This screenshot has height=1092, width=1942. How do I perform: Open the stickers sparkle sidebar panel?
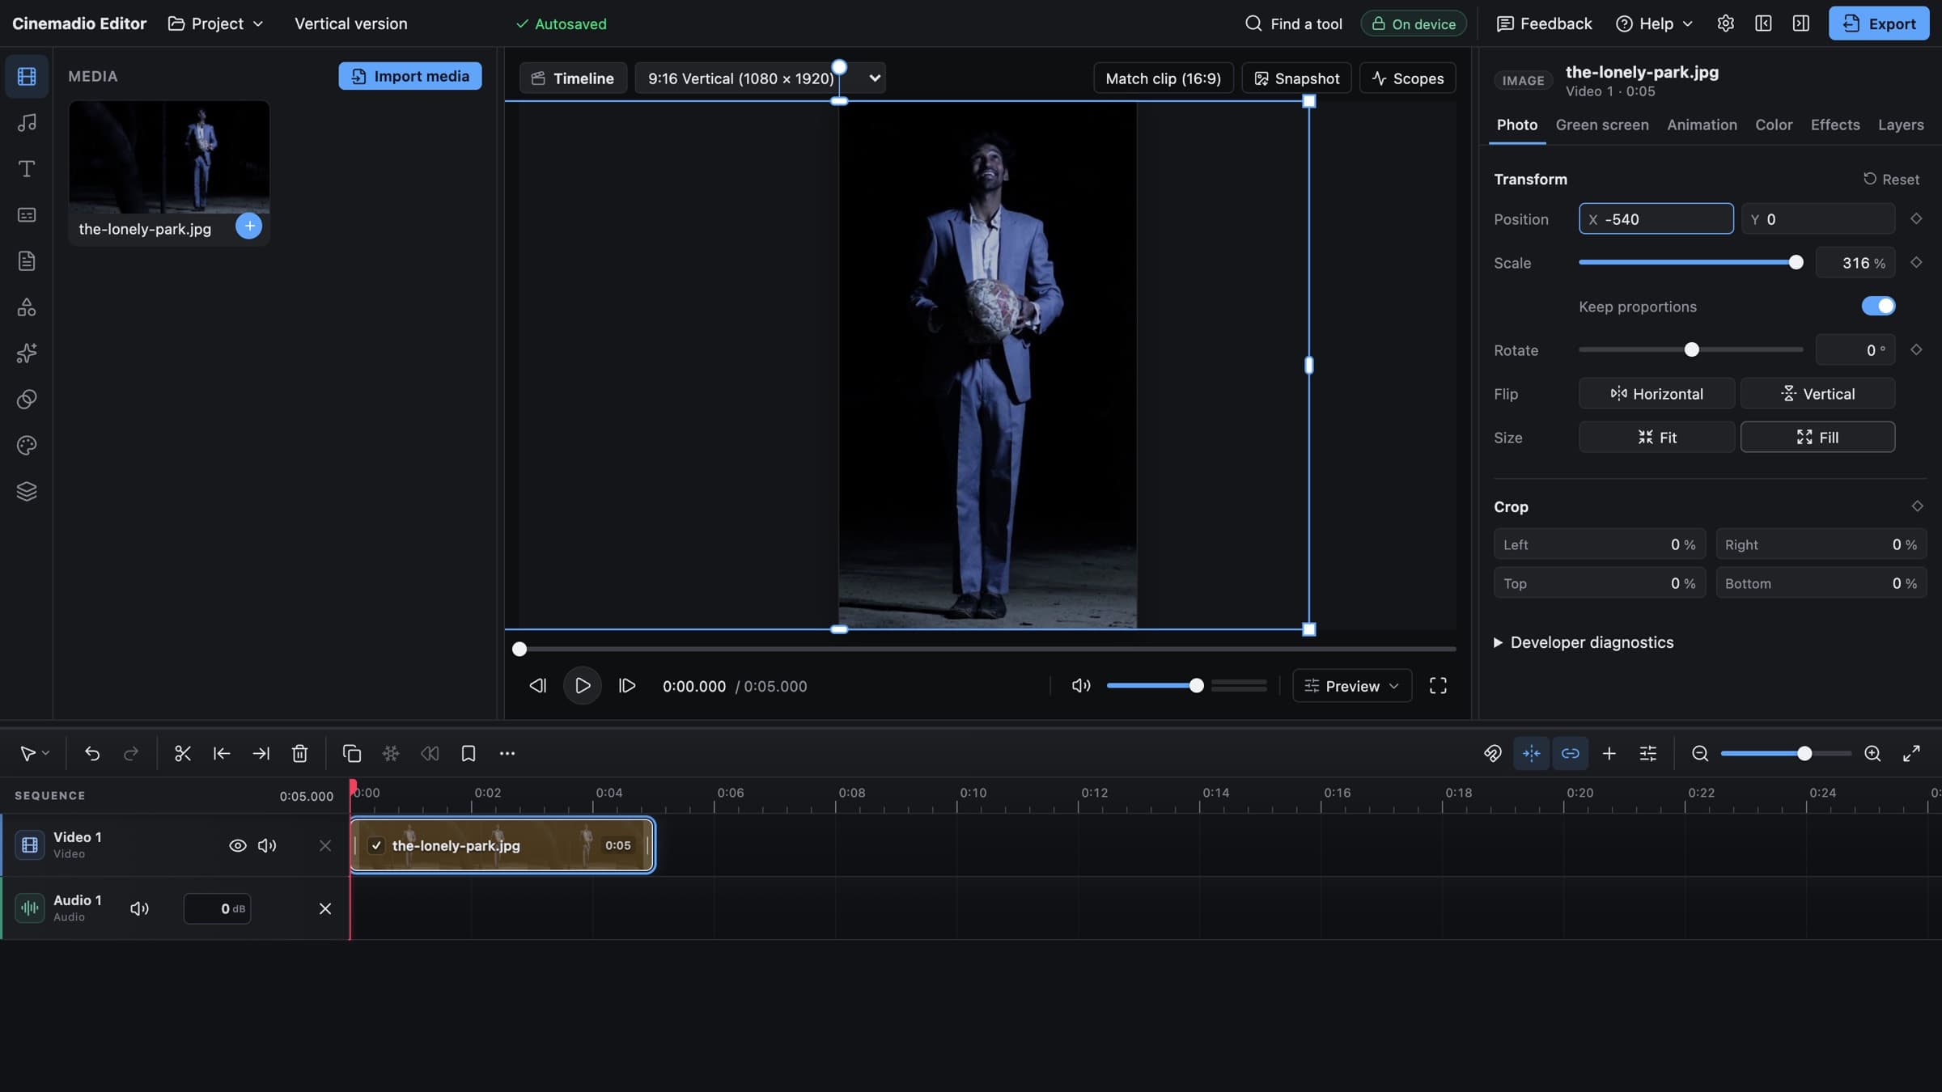(x=27, y=353)
